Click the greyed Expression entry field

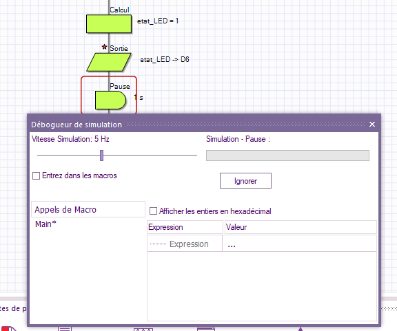[x=185, y=244]
